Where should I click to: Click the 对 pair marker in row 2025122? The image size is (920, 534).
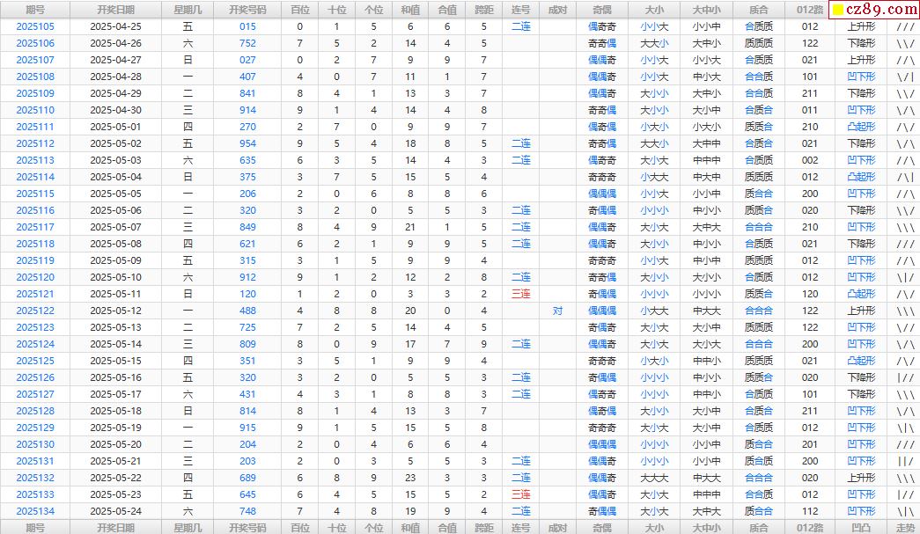[557, 311]
